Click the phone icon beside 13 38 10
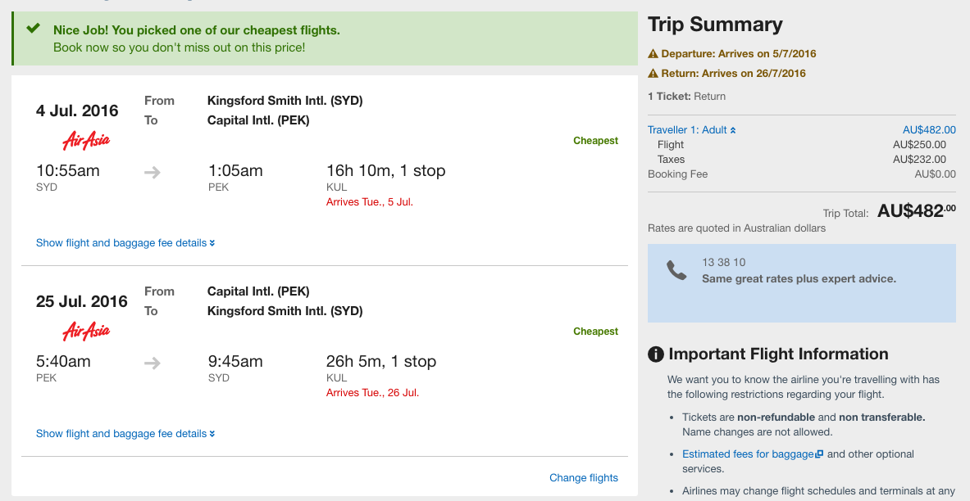This screenshot has height=501, width=970. tap(676, 271)
